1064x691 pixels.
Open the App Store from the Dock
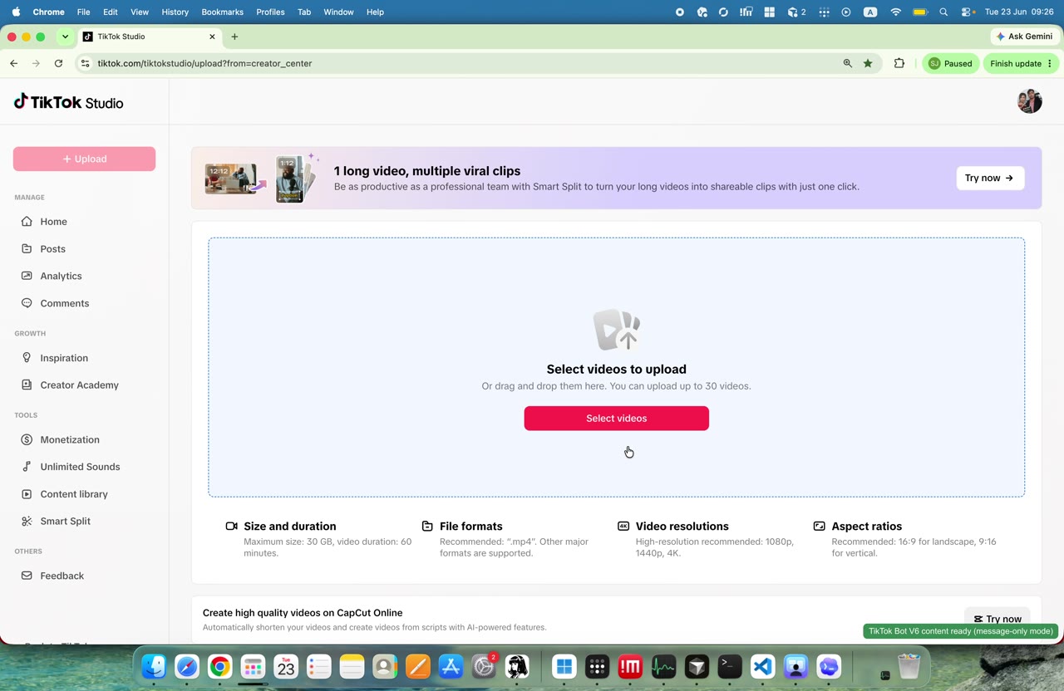click(x=451, y=666)
